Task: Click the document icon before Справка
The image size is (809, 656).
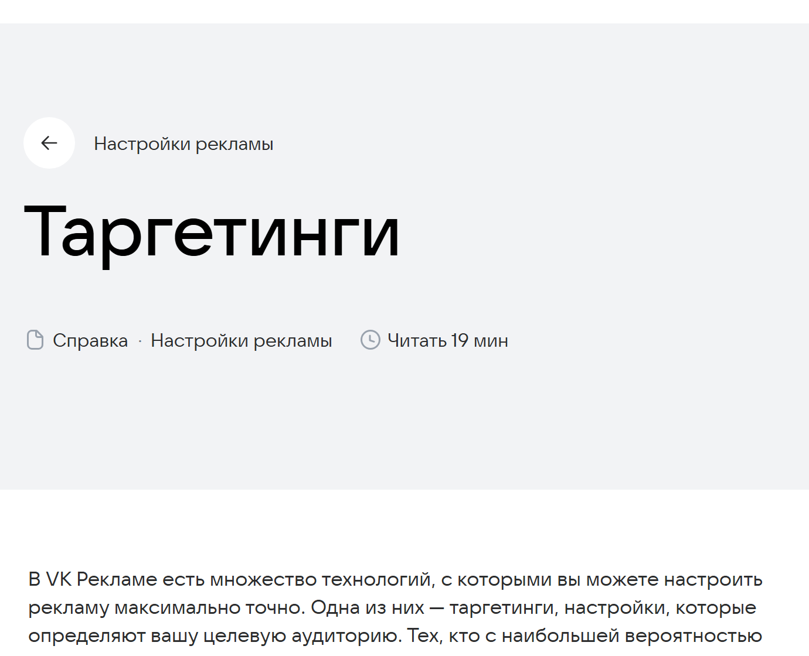Action: (35, 340)
